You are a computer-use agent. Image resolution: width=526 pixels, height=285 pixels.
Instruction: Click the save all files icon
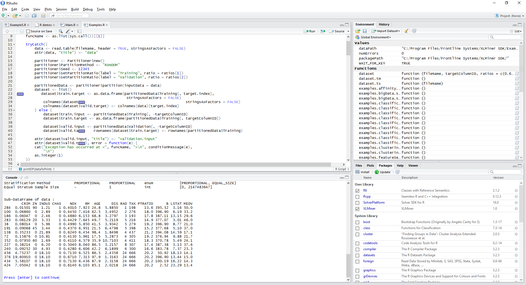click(34, 16)
